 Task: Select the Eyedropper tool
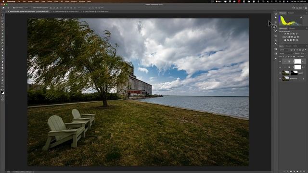coord(2,30)
